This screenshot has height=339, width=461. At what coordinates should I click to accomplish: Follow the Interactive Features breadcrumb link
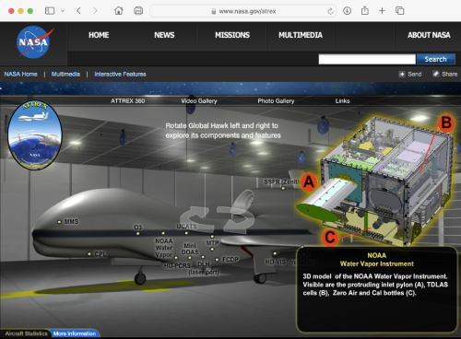click(120, 74)
